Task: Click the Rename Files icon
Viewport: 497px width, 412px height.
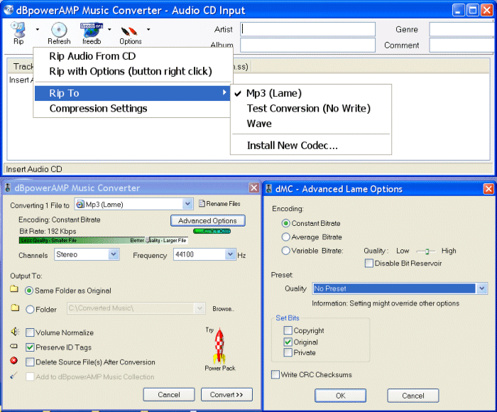Action: [202, 204]
